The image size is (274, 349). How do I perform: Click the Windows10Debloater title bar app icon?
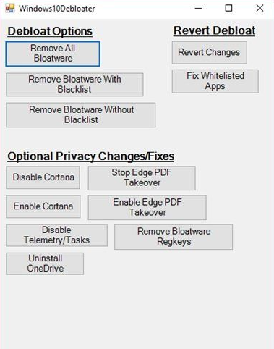click(10, 8)
